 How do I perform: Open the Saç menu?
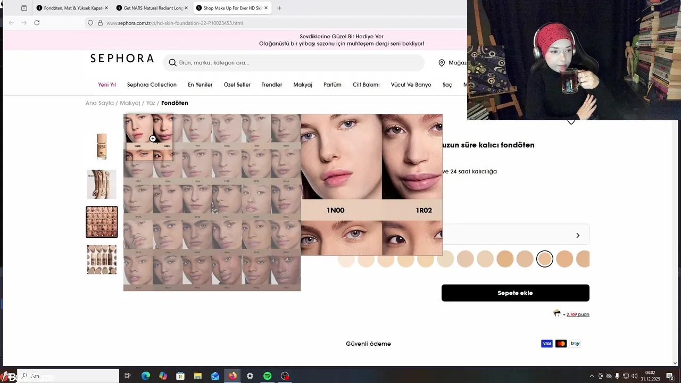click(x=447, y=85)
